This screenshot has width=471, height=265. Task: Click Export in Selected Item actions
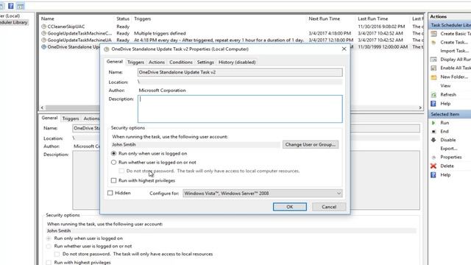[449, 149]
